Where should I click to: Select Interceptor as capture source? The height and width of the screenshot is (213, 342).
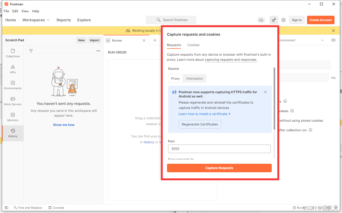(195, 78)
